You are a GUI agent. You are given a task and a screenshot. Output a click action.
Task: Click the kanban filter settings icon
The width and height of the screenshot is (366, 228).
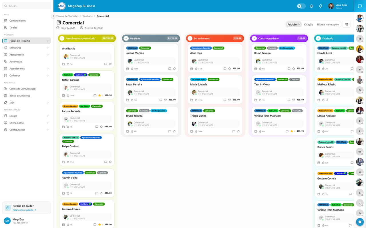[347, 25]
